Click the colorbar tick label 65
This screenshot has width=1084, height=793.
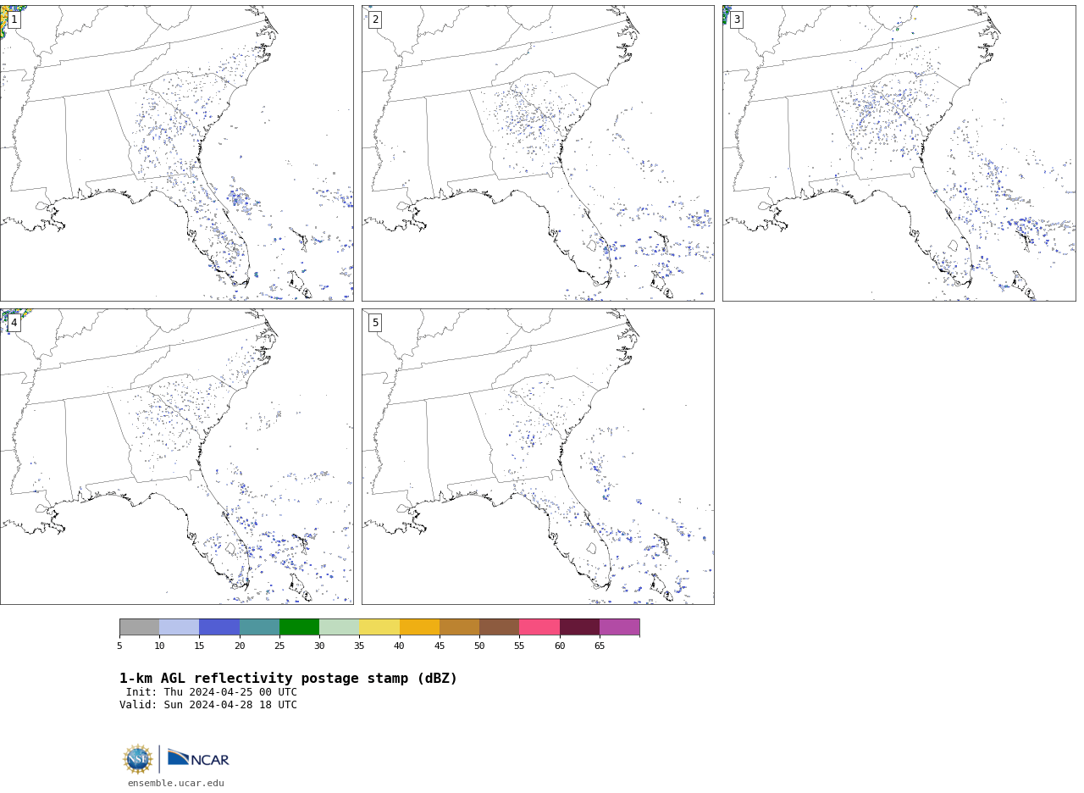pos(600,646)
